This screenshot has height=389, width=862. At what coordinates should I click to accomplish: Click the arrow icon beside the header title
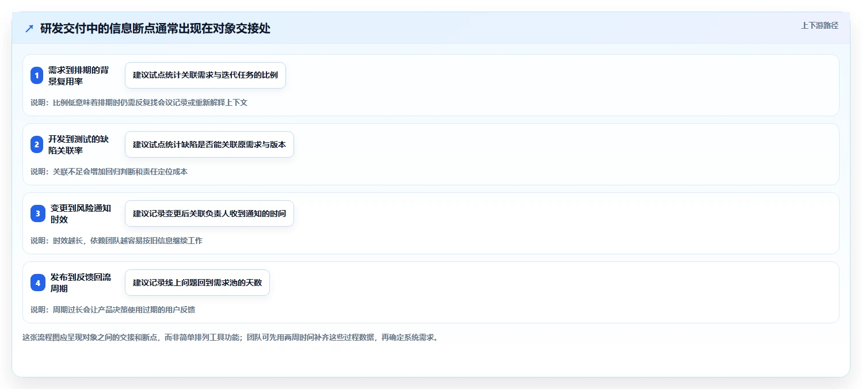(x=29, y=29)
